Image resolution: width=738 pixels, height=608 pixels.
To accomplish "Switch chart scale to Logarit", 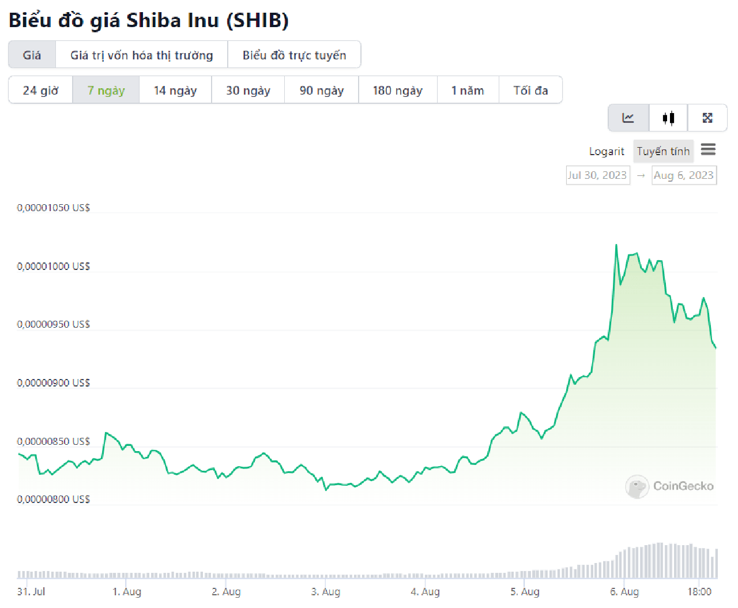I will (x=607, y=151).
